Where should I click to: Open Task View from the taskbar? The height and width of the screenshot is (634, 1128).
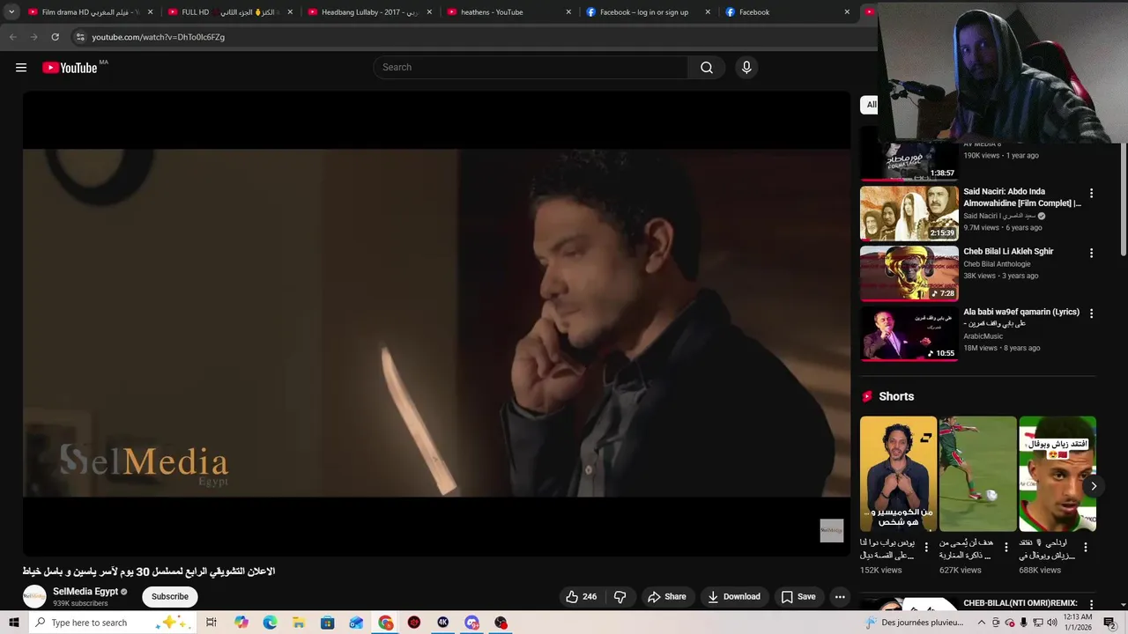pos(211,623)
